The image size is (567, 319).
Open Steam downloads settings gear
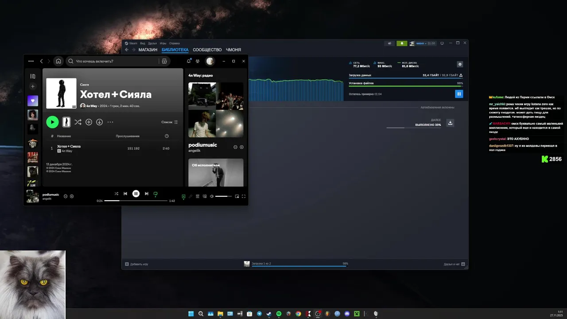tap(460, 64)
